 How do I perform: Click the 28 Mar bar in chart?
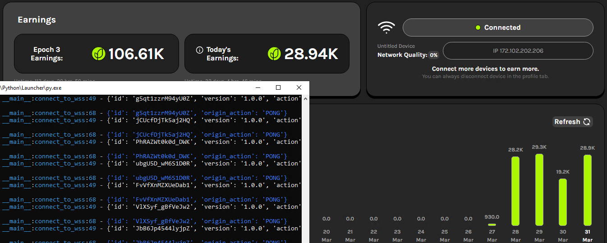515,191
